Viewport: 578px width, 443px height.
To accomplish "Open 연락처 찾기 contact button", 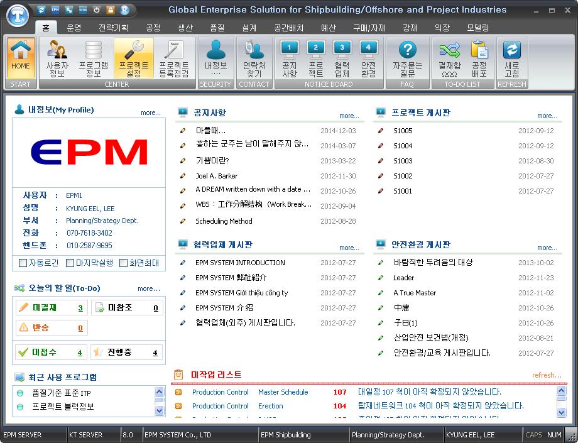I will point(254,57).
